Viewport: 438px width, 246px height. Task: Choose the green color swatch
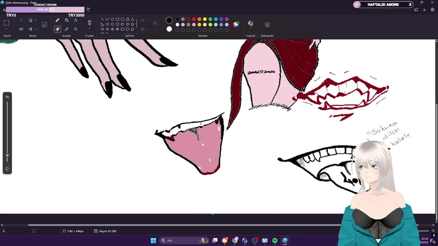click(x=210, y=19)
